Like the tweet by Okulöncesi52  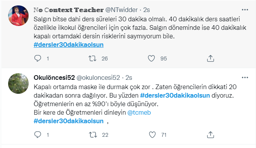coord(152,135)
